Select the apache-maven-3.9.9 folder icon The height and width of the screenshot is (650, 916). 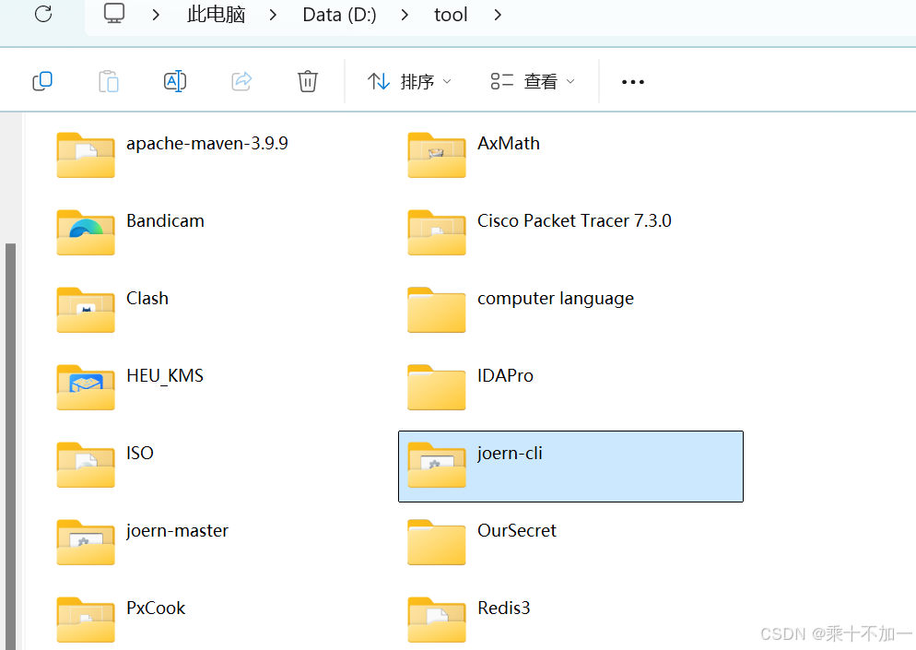pyautogui.click(x=86, y=155)
